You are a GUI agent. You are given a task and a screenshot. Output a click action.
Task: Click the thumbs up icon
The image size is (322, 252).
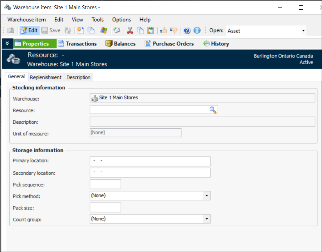coord(164,30)
